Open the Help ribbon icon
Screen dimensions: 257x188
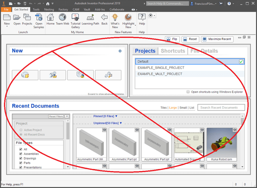pos(142,18)
